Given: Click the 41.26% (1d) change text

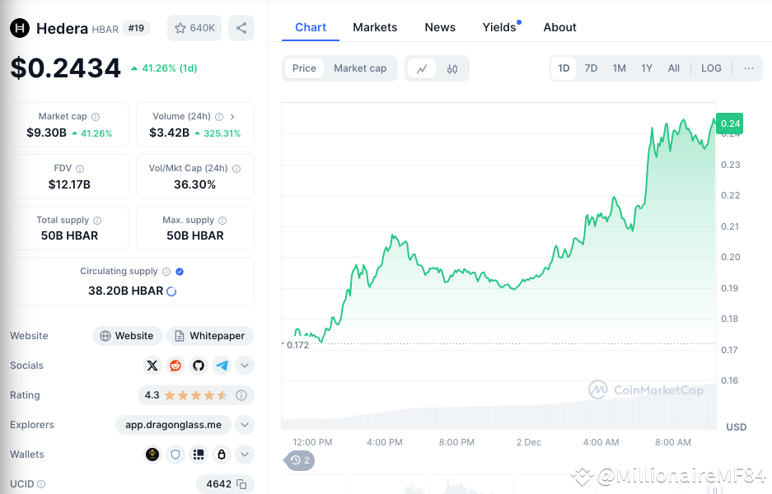Looking at the screenshot, I should pyautogui.click(x=164, y=68).
